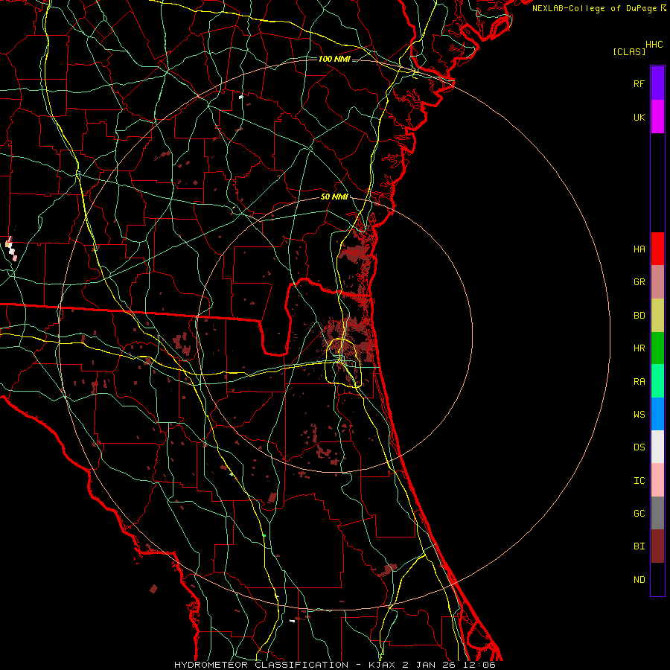This screenshot has height=670, width=670.
Task: Click the ND black legend swatch
Action: click(x=657, y=579)
